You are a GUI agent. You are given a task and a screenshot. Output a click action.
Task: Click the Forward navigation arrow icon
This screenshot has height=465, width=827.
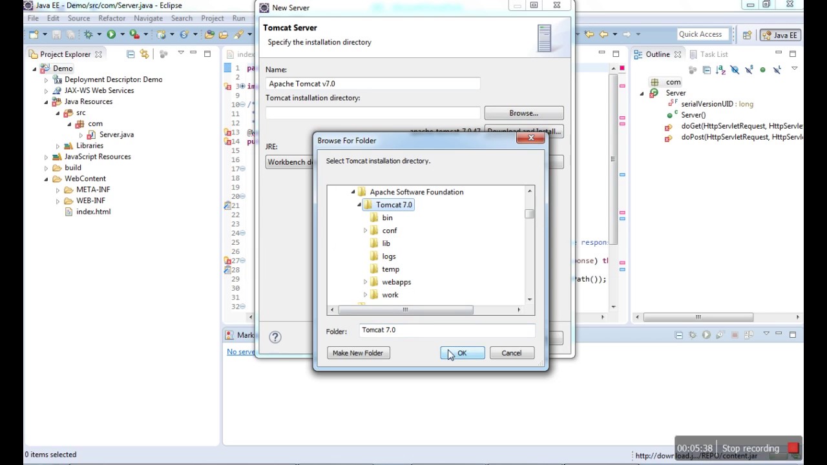(627, 34)
